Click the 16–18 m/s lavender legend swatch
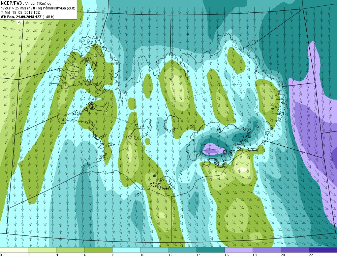Screen dimensions: 337x257 pos(239,250)
